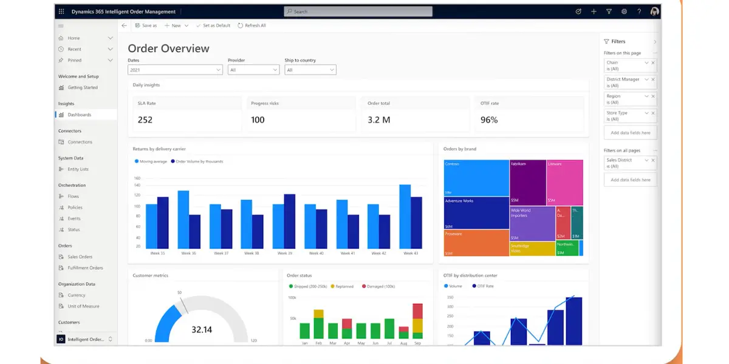Click the Currency icon in sidebar

tap(61, 295)
